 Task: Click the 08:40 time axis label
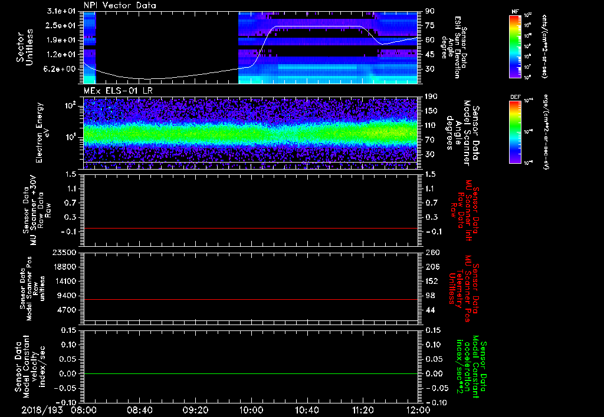click(x=139, y=410)
